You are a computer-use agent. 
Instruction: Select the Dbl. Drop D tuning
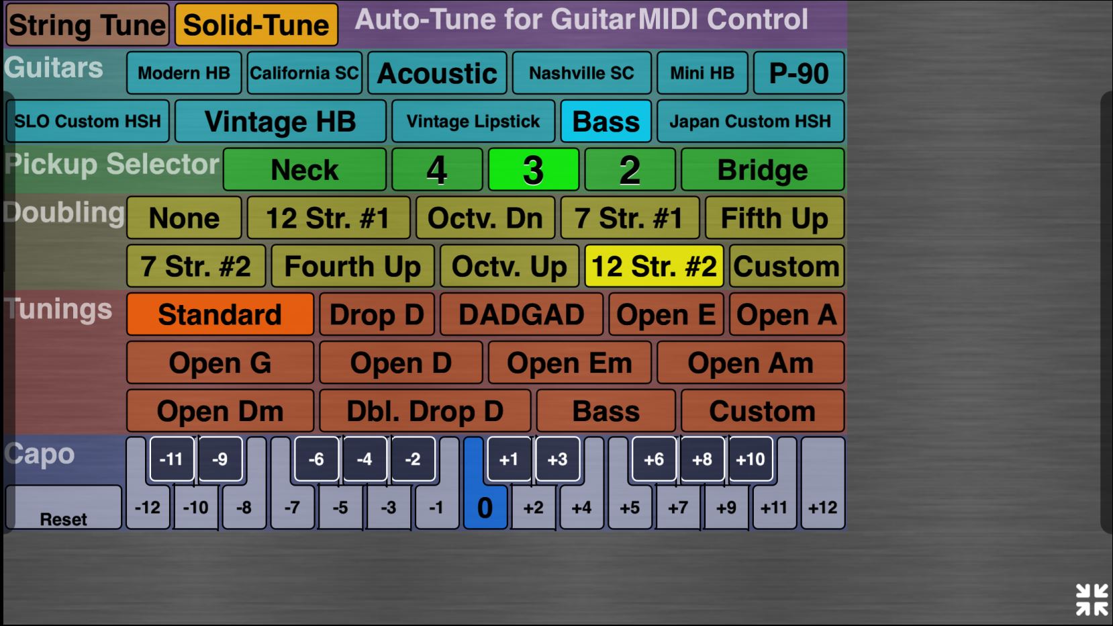click(x=425, y=411)
